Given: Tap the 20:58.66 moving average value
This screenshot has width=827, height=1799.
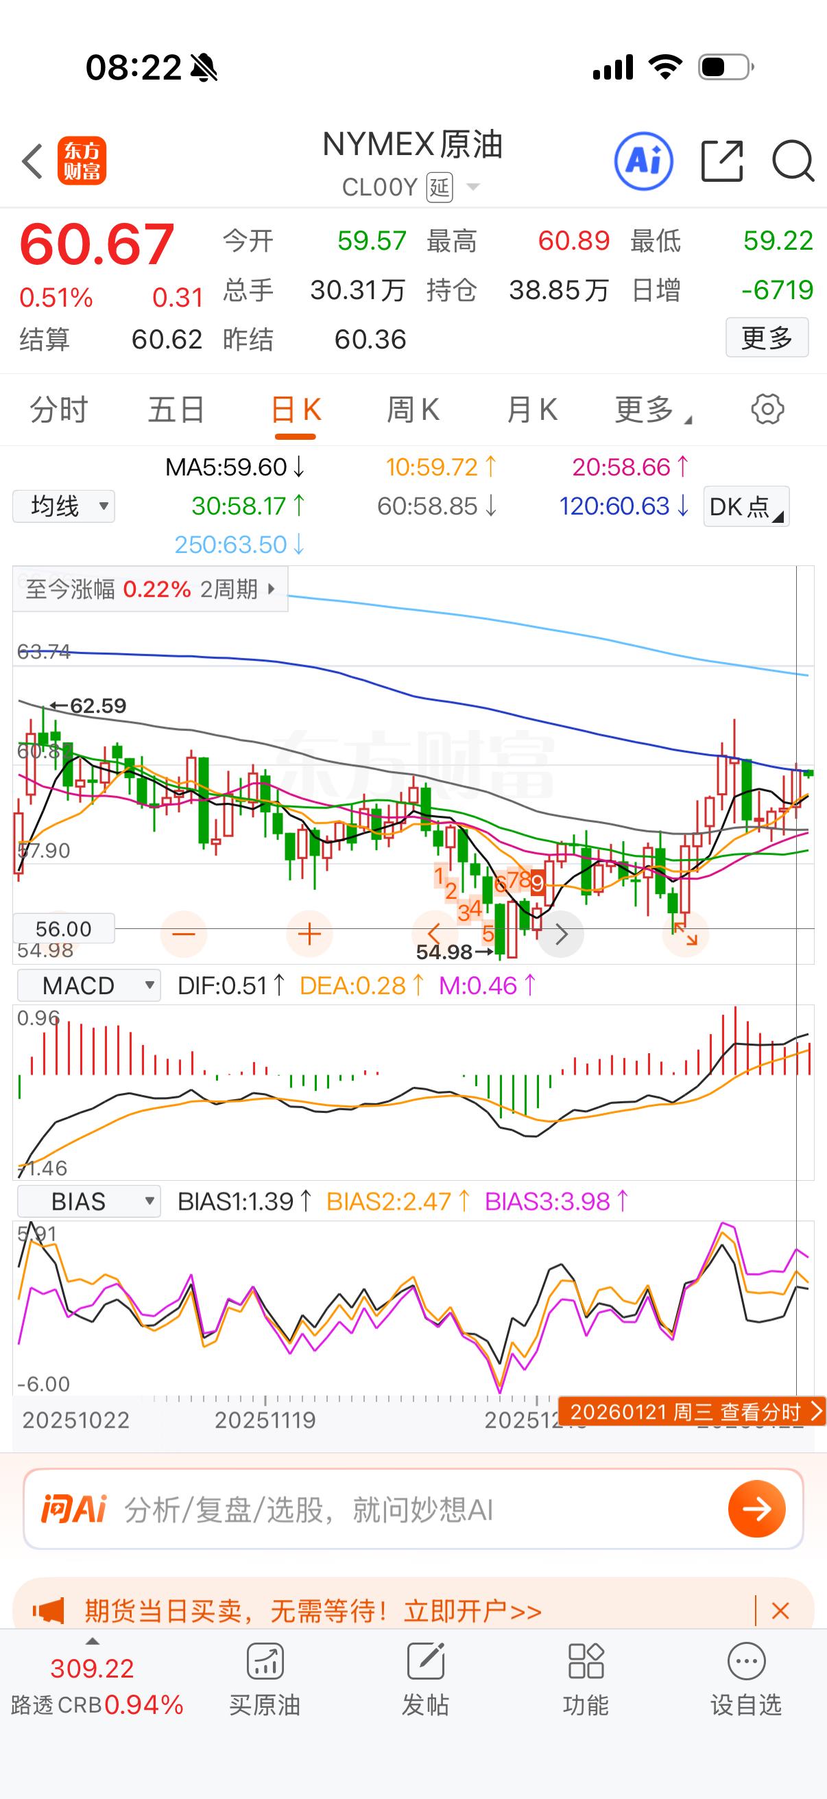Looking at the screenshot, I should (x=631, y=467).
